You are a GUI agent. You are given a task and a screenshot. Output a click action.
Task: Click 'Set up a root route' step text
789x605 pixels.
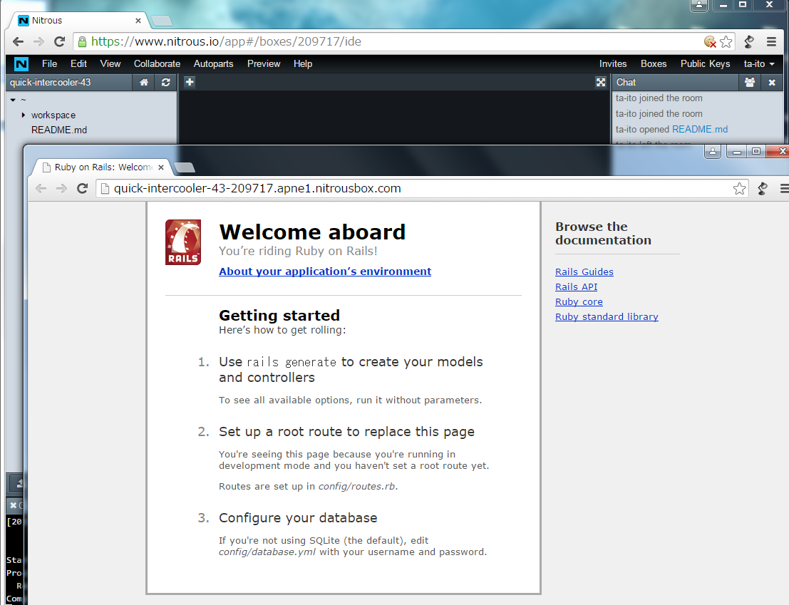(346, 432)
